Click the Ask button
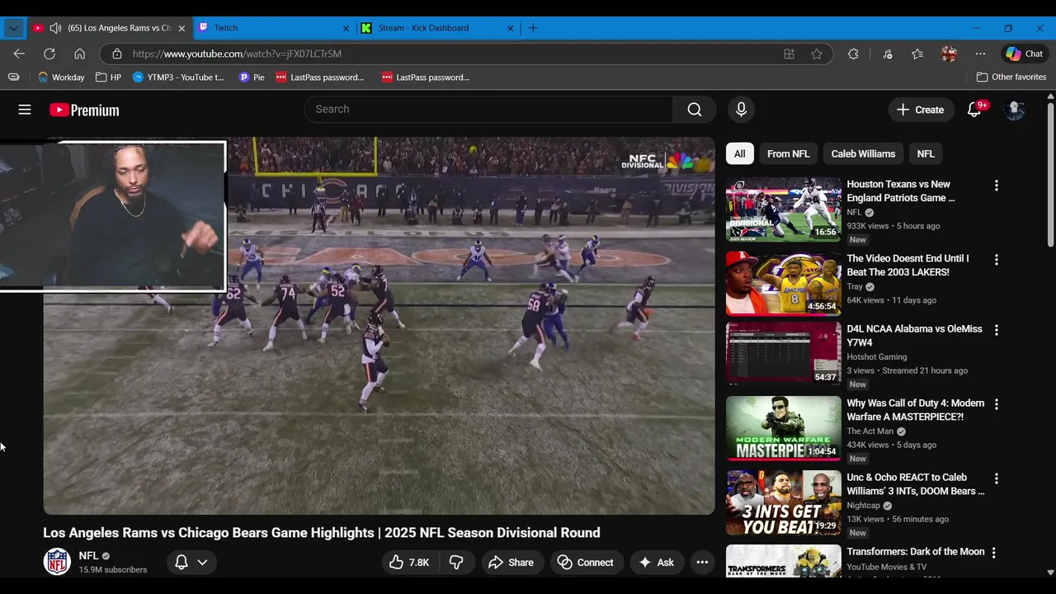Screen dimensions: 1056x594 point(657,562)
